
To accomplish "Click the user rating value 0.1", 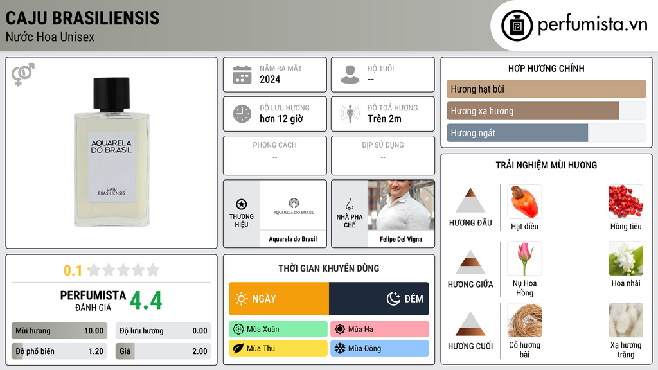I will tap(73, 270).
